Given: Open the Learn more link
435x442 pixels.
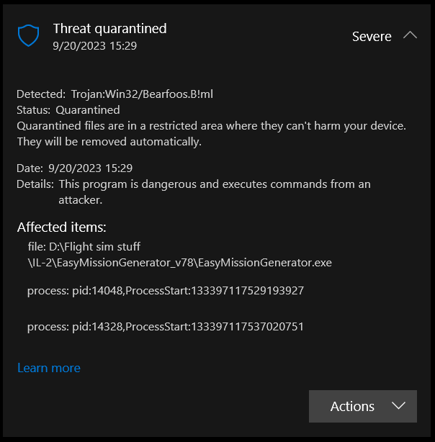Looking at the screenshot, I should click(49, 368).
